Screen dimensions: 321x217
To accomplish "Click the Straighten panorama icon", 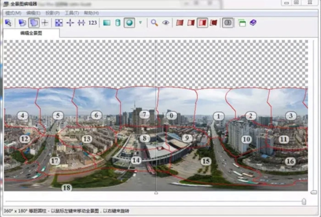I will (81, 22).
